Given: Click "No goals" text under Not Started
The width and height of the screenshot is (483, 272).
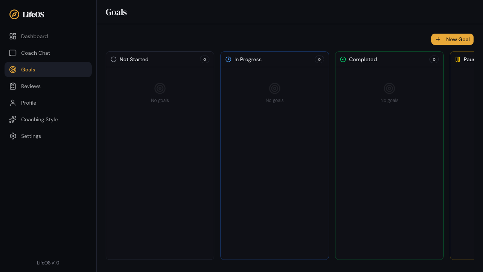Looking at the screenshot, I should [x=160, y=100].
